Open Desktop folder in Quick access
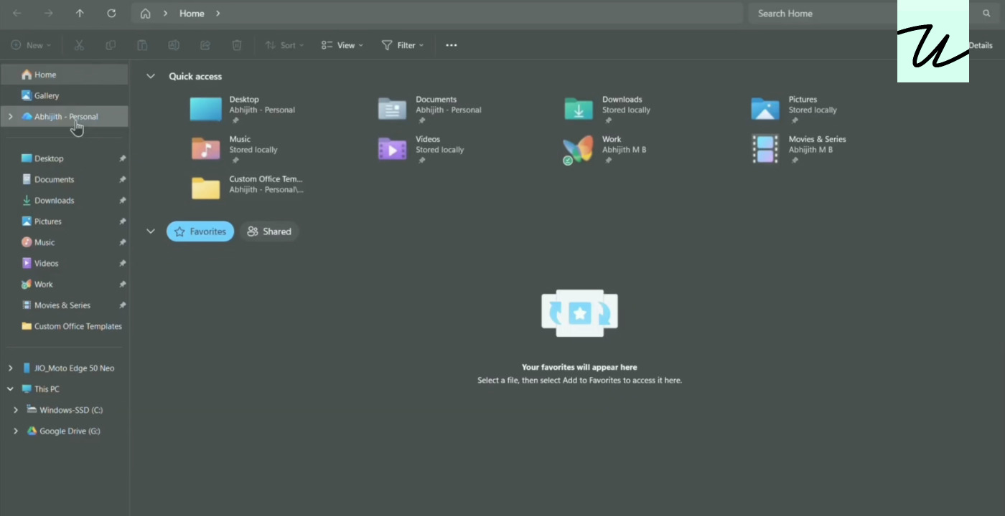This screenshot has height=516, width=1005. pos(243,110)
